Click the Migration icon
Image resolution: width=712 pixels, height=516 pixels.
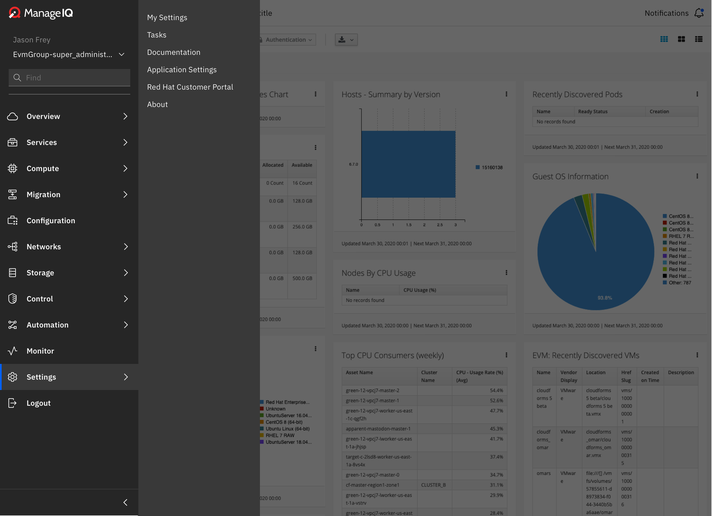12,194
